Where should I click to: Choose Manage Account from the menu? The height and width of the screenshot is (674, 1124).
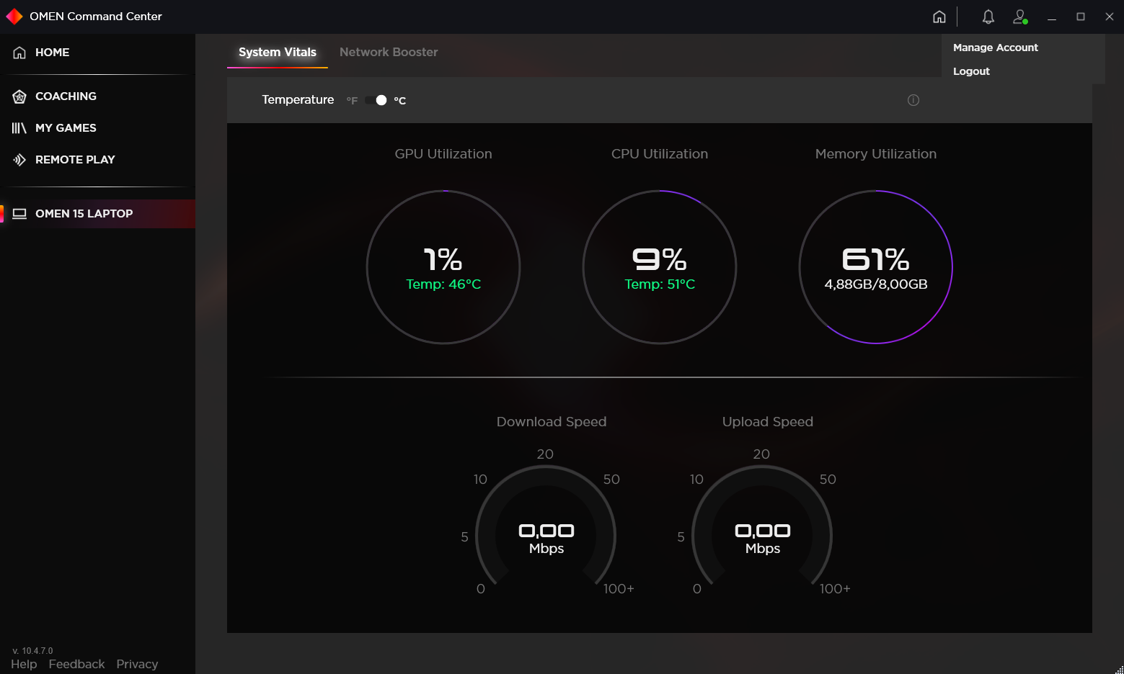[995, 48]
